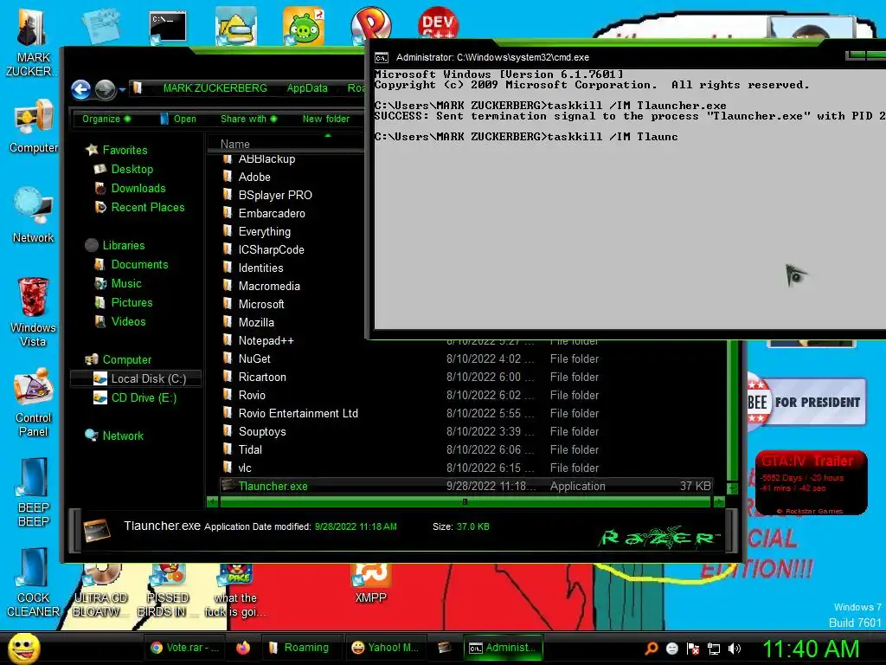Select Documents library
The width and height of the screenshot is (886, 665).
(139, 265)
